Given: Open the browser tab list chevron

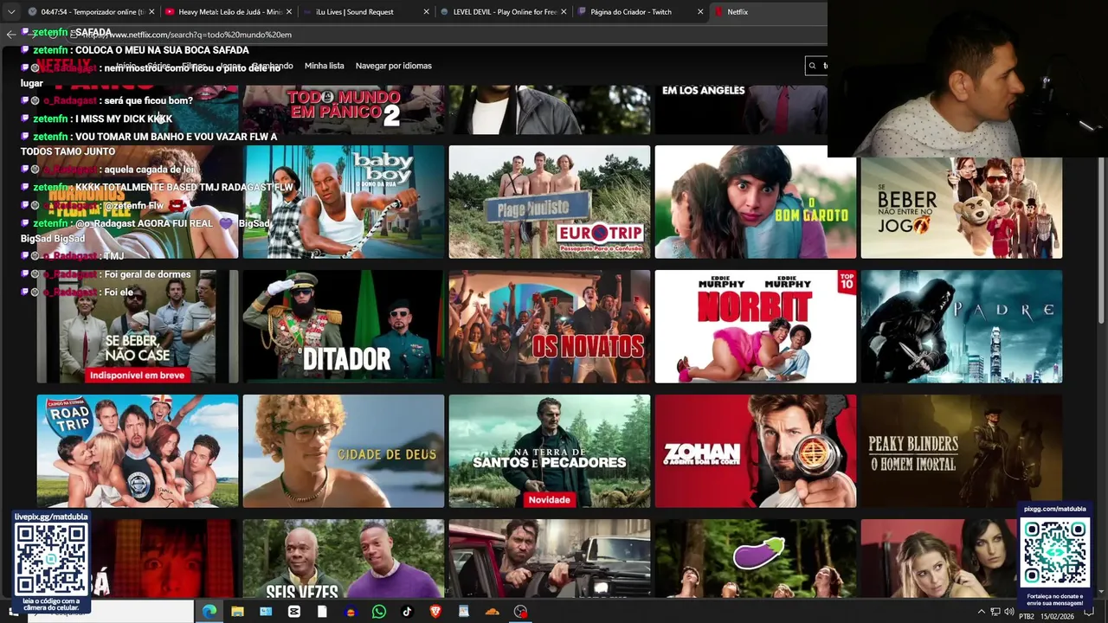Looking at the screenshot, I should click(x=10, y=12).
